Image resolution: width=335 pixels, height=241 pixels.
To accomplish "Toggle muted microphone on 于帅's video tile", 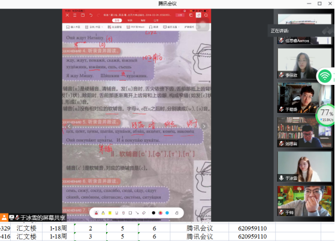I will click(x=282, y=212).
